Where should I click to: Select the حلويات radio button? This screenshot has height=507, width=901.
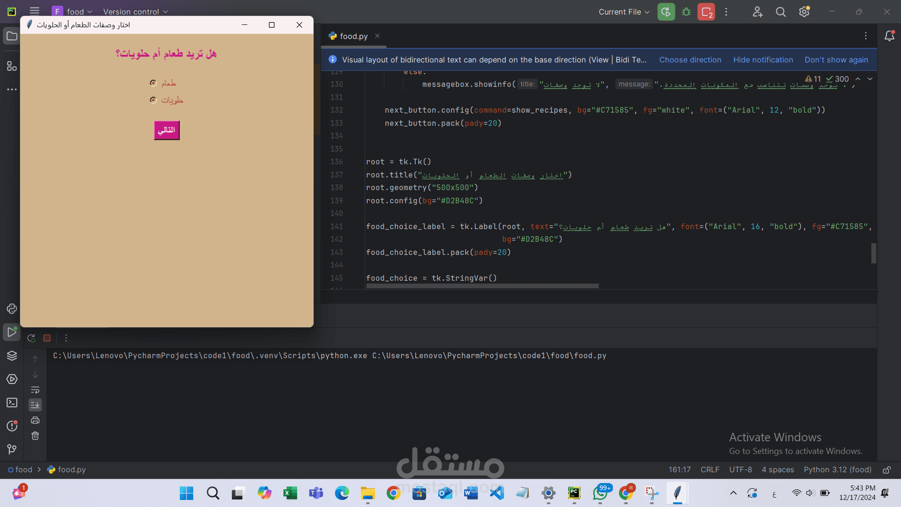point(153,100)
